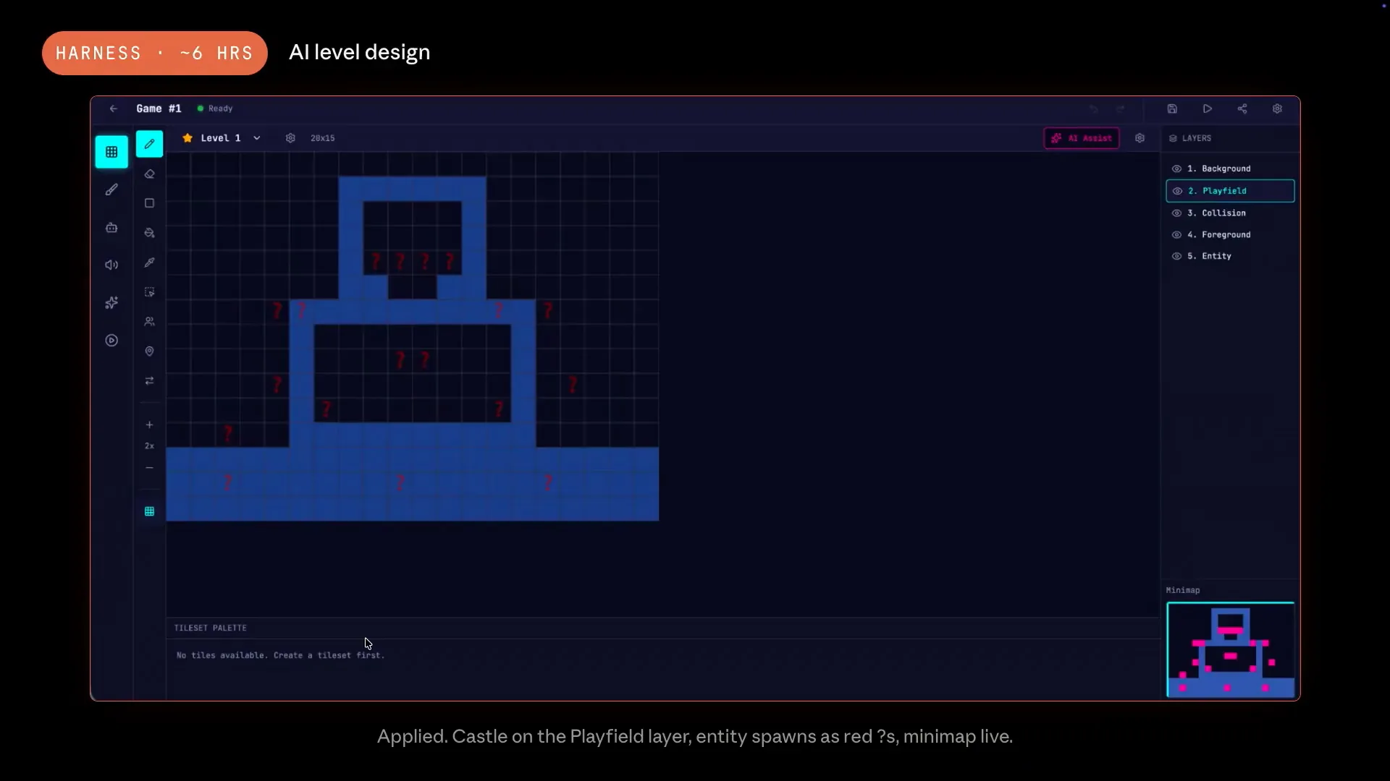Open level settings gear beside 20x15

[290, 138]
